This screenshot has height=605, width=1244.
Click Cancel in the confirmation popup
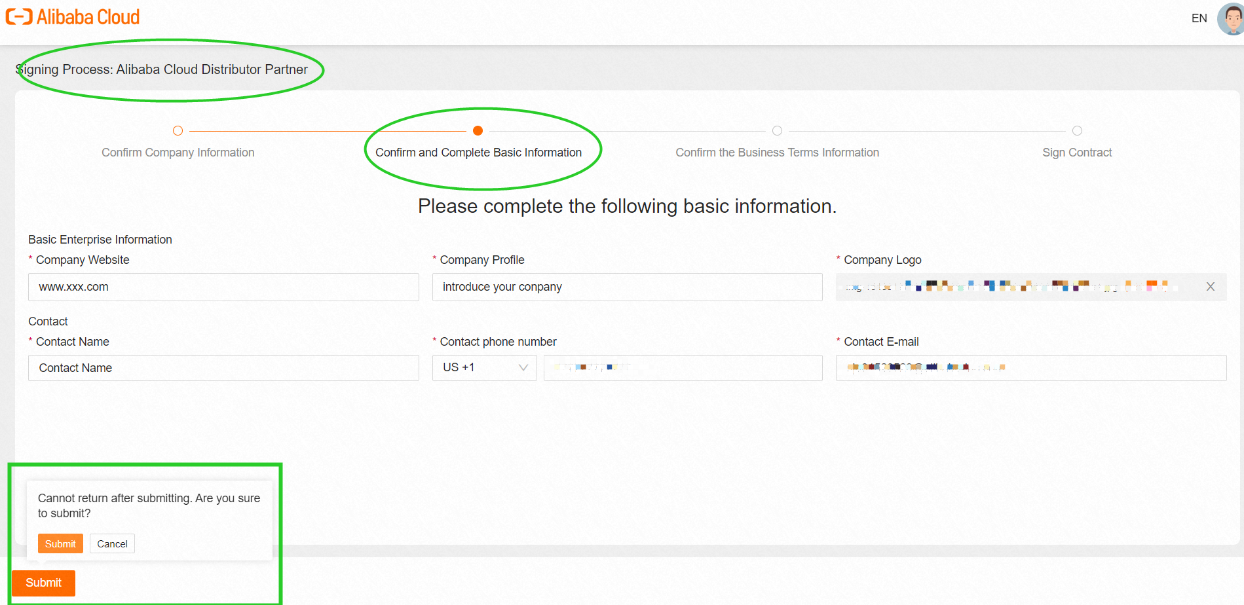[112, 543]
